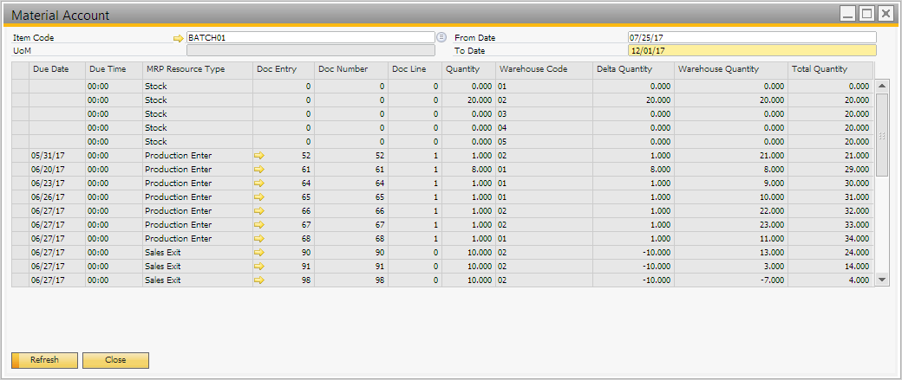This screenshot has width=902, height=380.
Task: Click the Close button at bottom
Action: pos(115,360)
